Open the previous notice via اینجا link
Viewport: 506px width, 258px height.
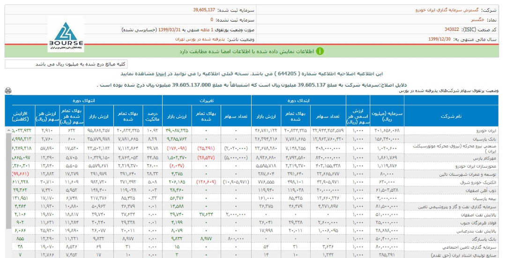[161, 74]
